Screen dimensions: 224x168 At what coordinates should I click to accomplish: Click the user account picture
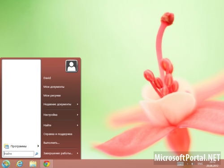click(72, 66)
